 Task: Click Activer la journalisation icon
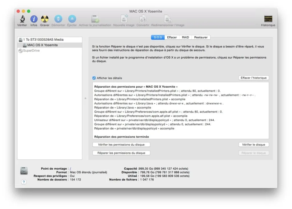[x=95, y=19]
